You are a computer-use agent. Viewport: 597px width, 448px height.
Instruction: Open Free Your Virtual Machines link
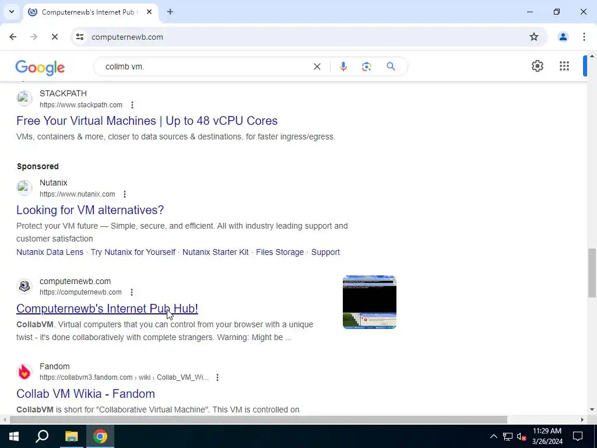(147, 121)
